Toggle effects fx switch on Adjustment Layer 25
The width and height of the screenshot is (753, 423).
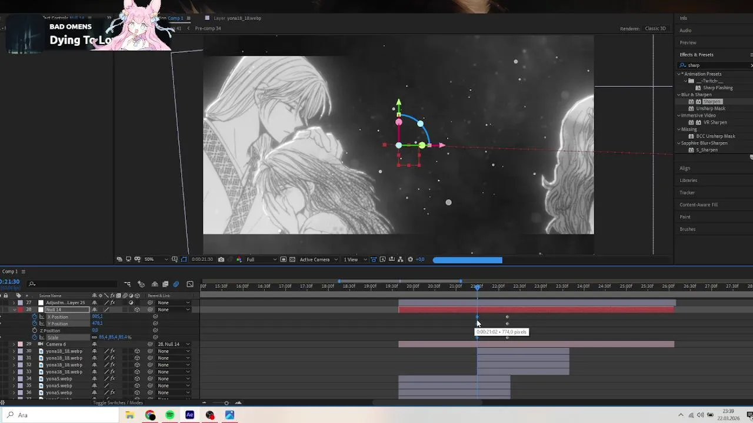112,303
